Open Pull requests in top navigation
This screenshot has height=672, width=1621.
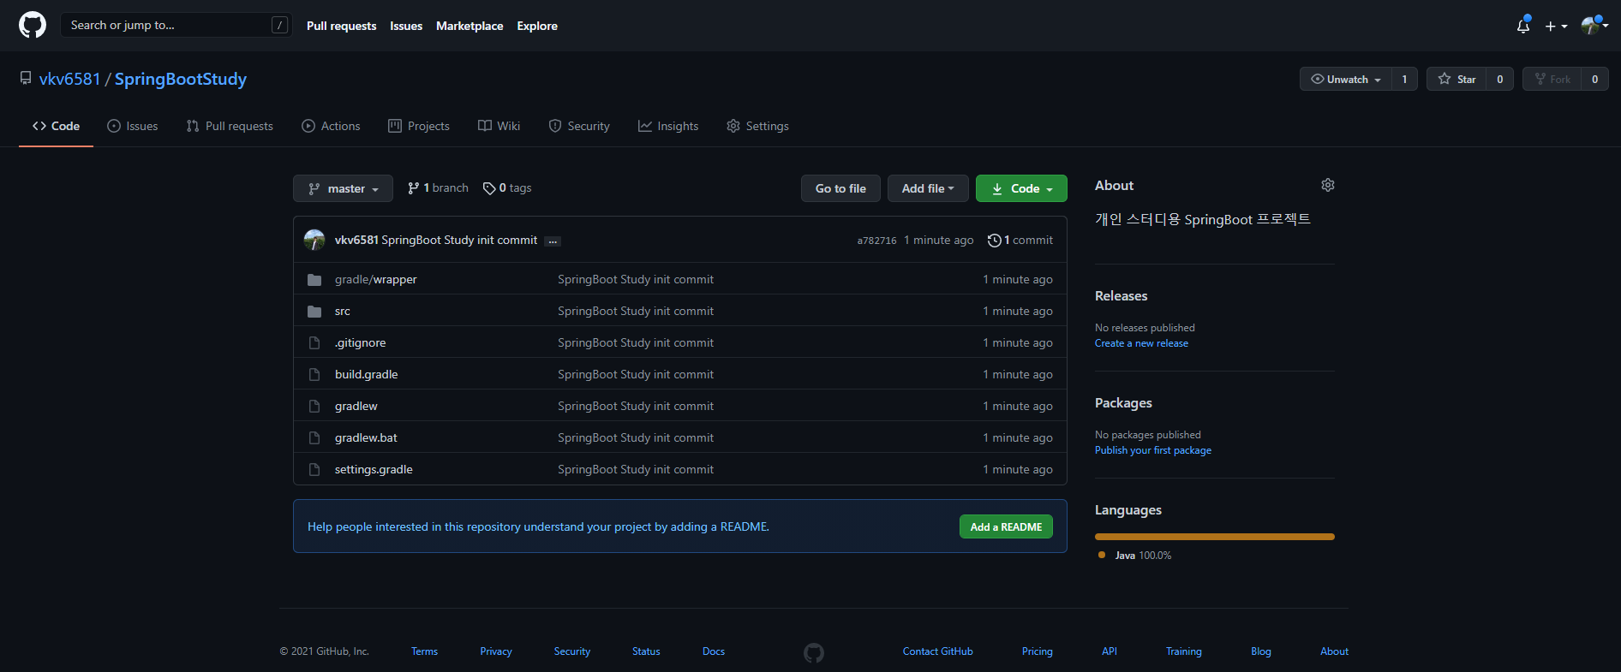[x=341, y=26]
